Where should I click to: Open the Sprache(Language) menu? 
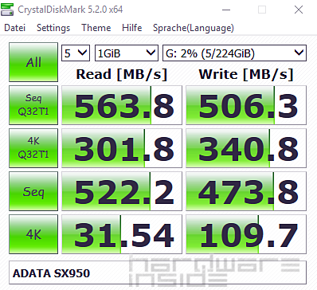pos(194,28)
